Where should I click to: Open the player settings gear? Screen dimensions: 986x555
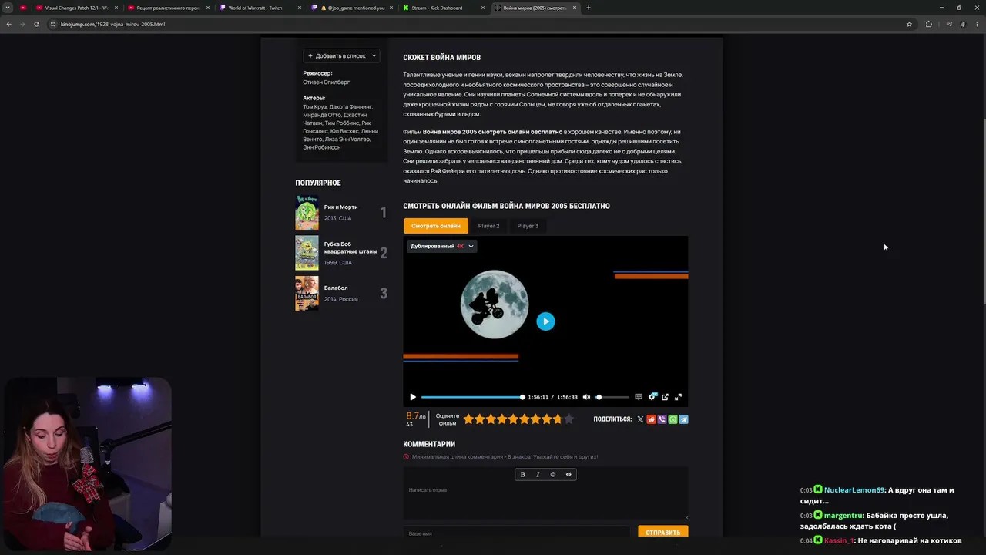pyautogui.click(x=652, y=397)
